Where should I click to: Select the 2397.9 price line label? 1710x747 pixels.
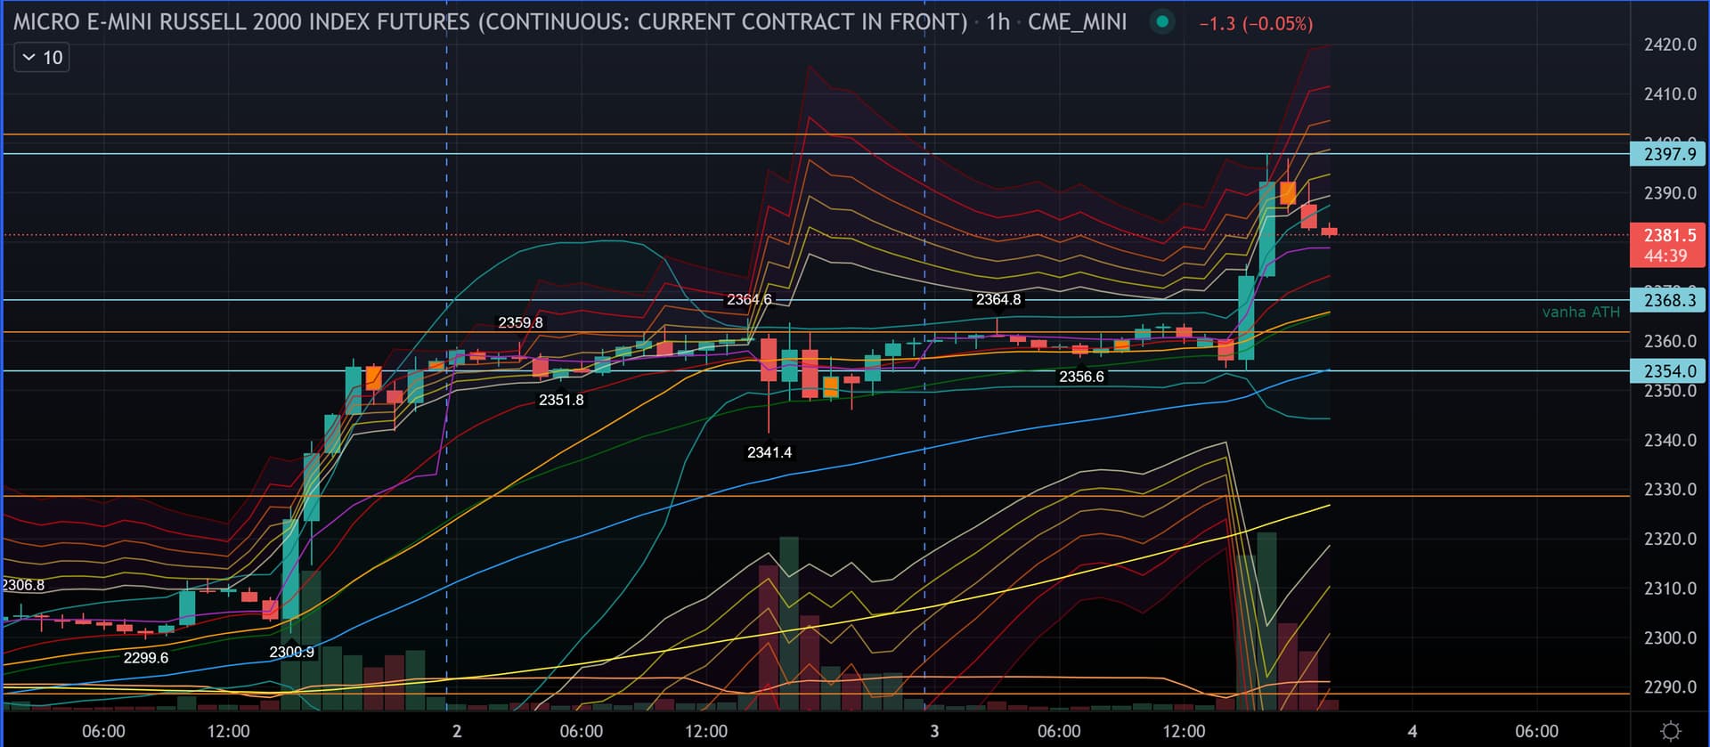tap(1668, 154)
